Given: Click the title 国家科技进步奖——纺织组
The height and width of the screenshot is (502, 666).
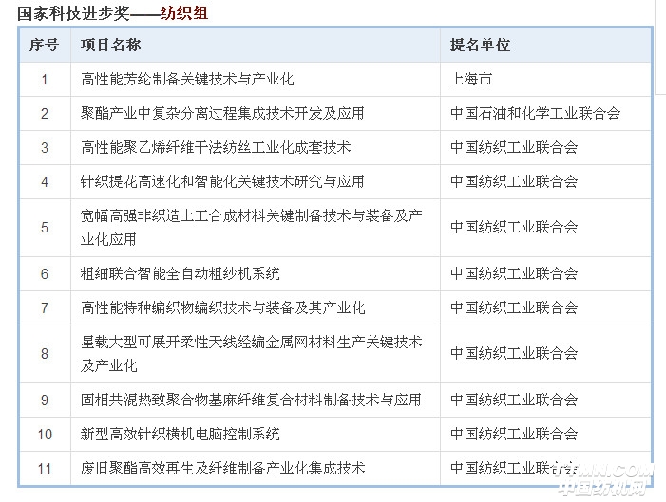Looking at the screenshot, I should pyautogui.click(x=113, y=13).
